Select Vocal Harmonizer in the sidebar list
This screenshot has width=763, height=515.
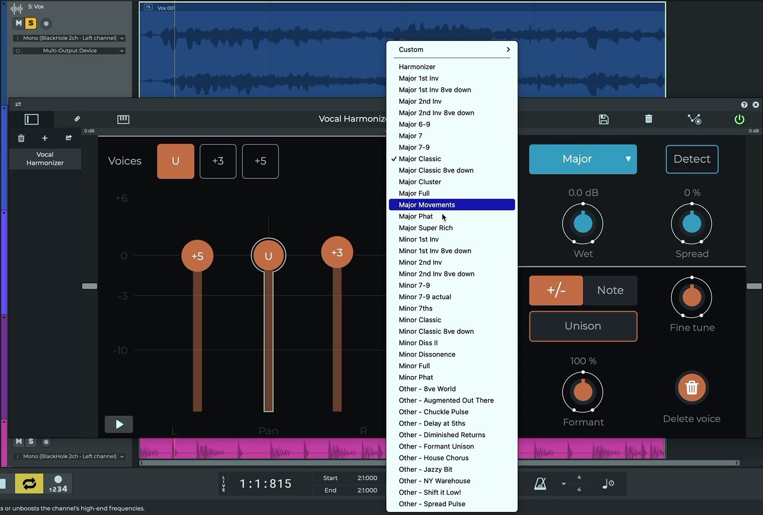45,158
